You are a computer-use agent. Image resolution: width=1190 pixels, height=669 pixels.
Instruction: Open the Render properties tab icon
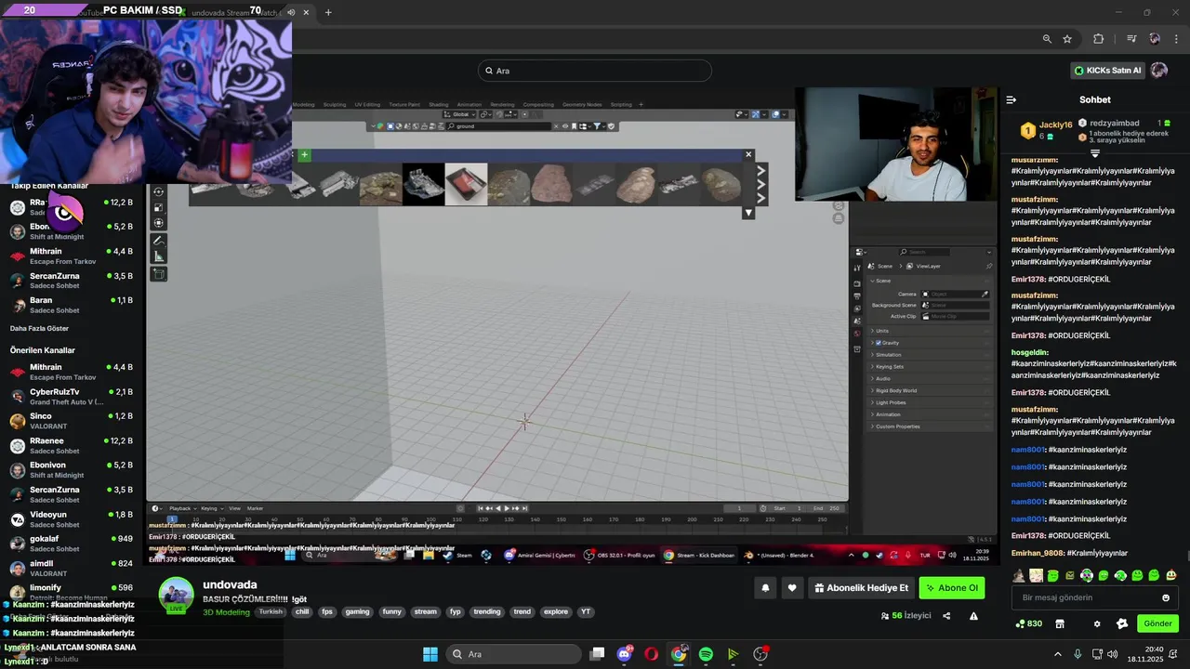(x=857, y=283)
